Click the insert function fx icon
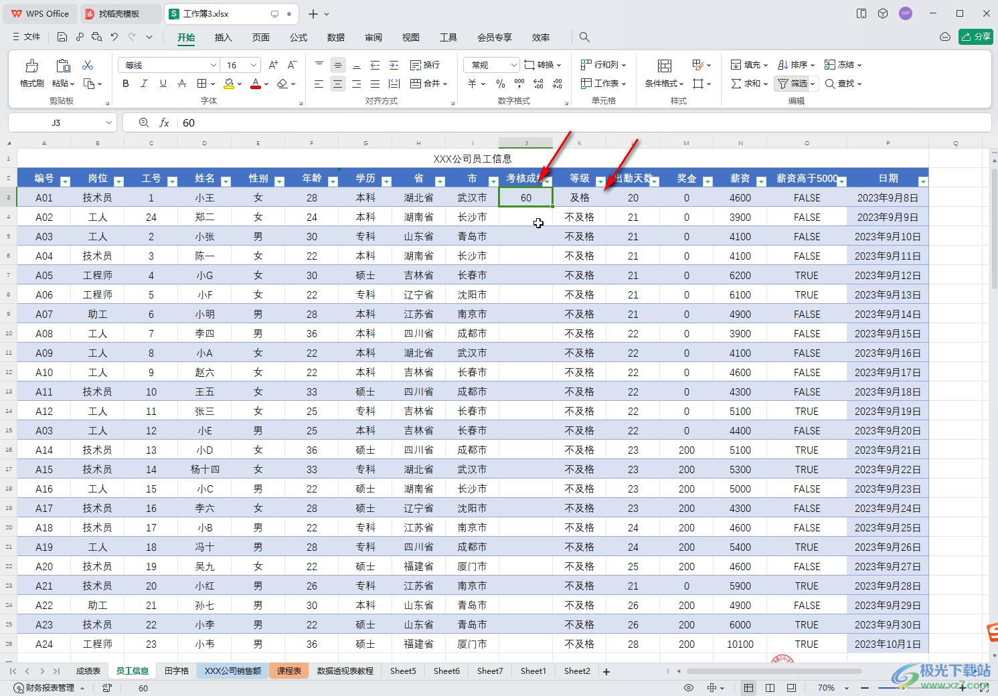The image size is (998, 696). 164,122
